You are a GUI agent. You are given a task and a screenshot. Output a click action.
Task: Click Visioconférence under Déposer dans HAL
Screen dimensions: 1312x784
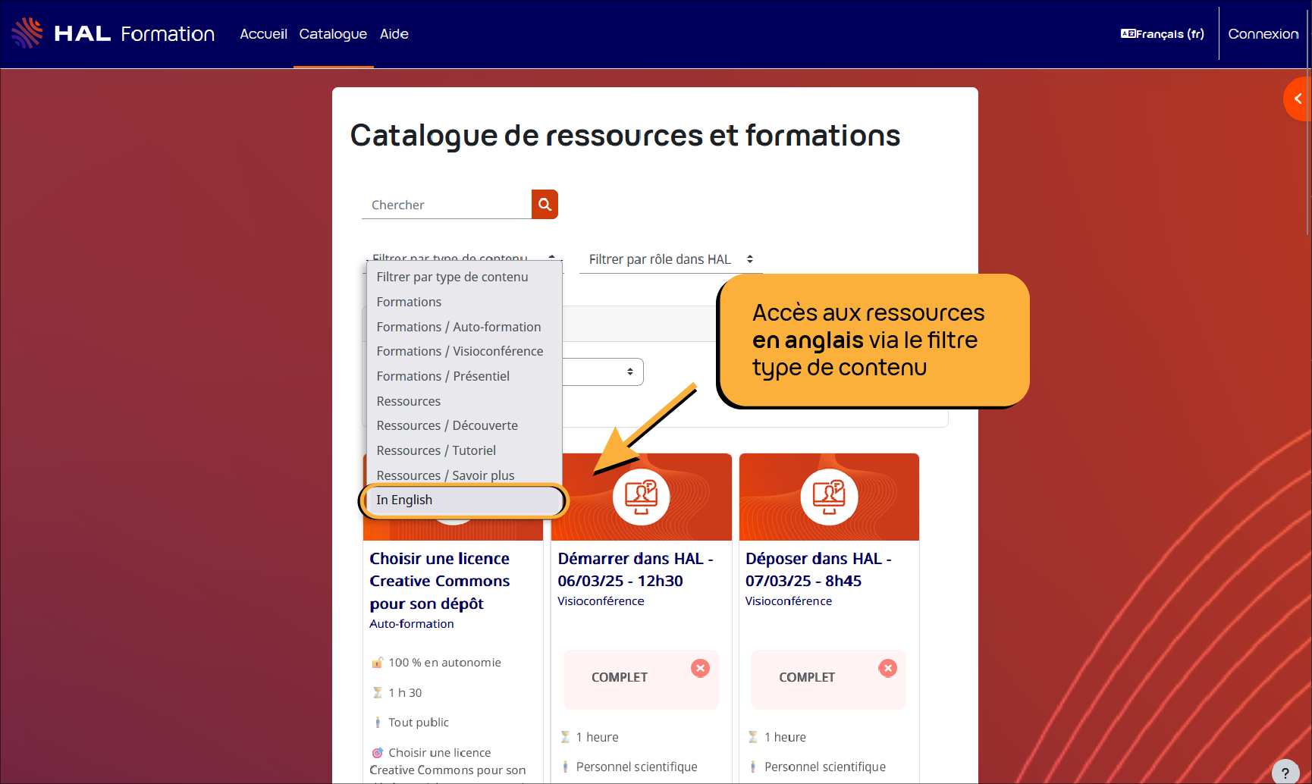point(789,601)
